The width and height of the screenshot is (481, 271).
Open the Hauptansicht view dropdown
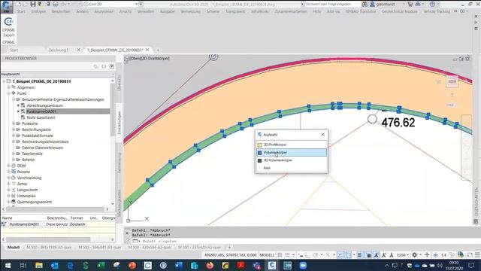58,75
